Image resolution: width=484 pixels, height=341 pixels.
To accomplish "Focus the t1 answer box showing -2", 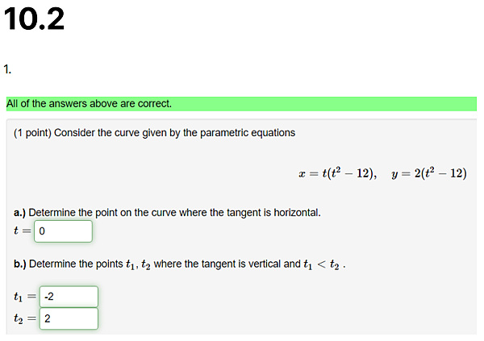I will point(69,297).
